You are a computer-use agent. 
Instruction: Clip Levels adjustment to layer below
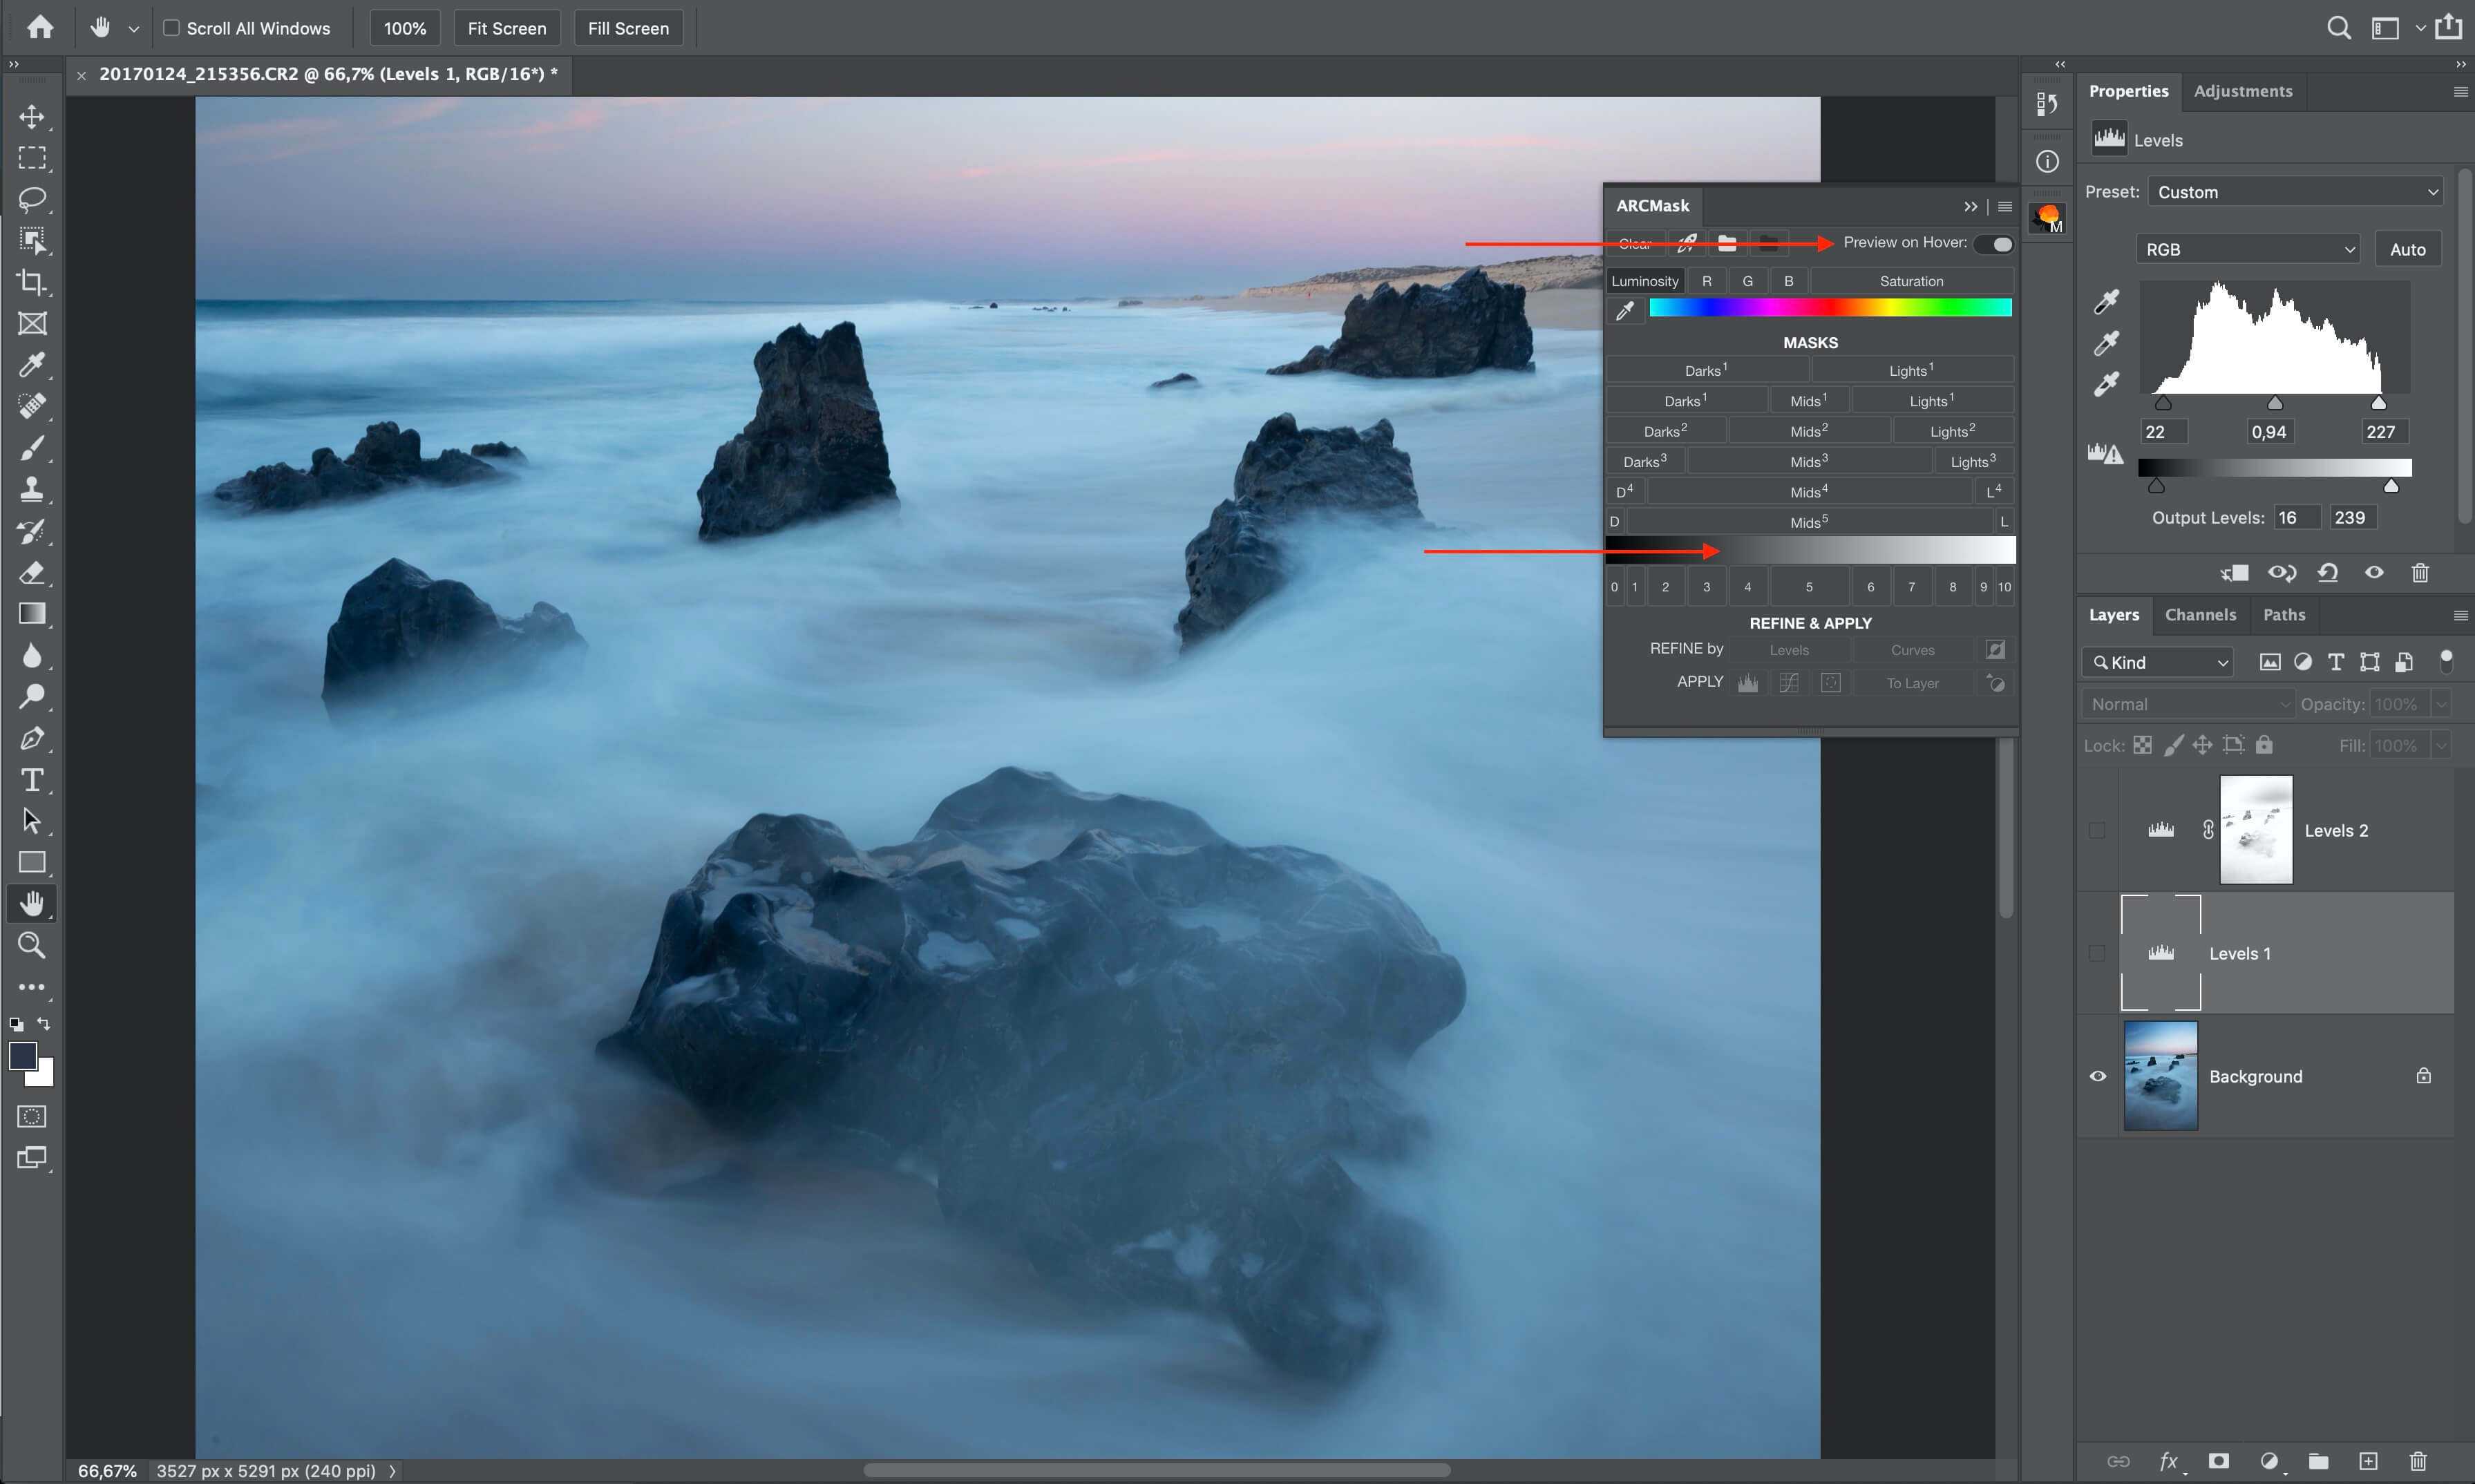tap(2234, 573)
